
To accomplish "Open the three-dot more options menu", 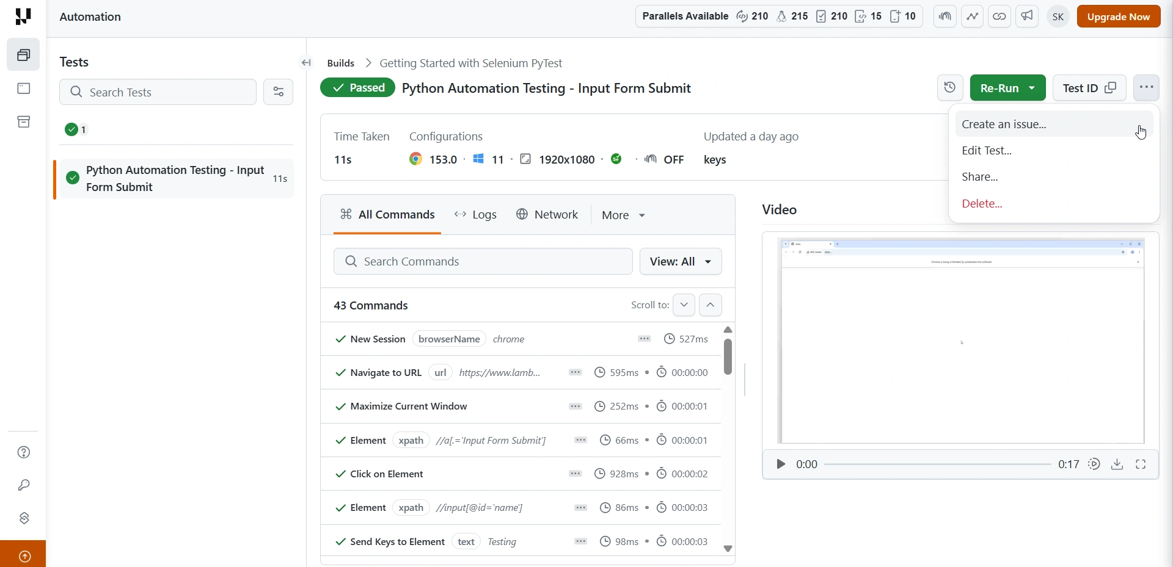I will [1147, 88].
